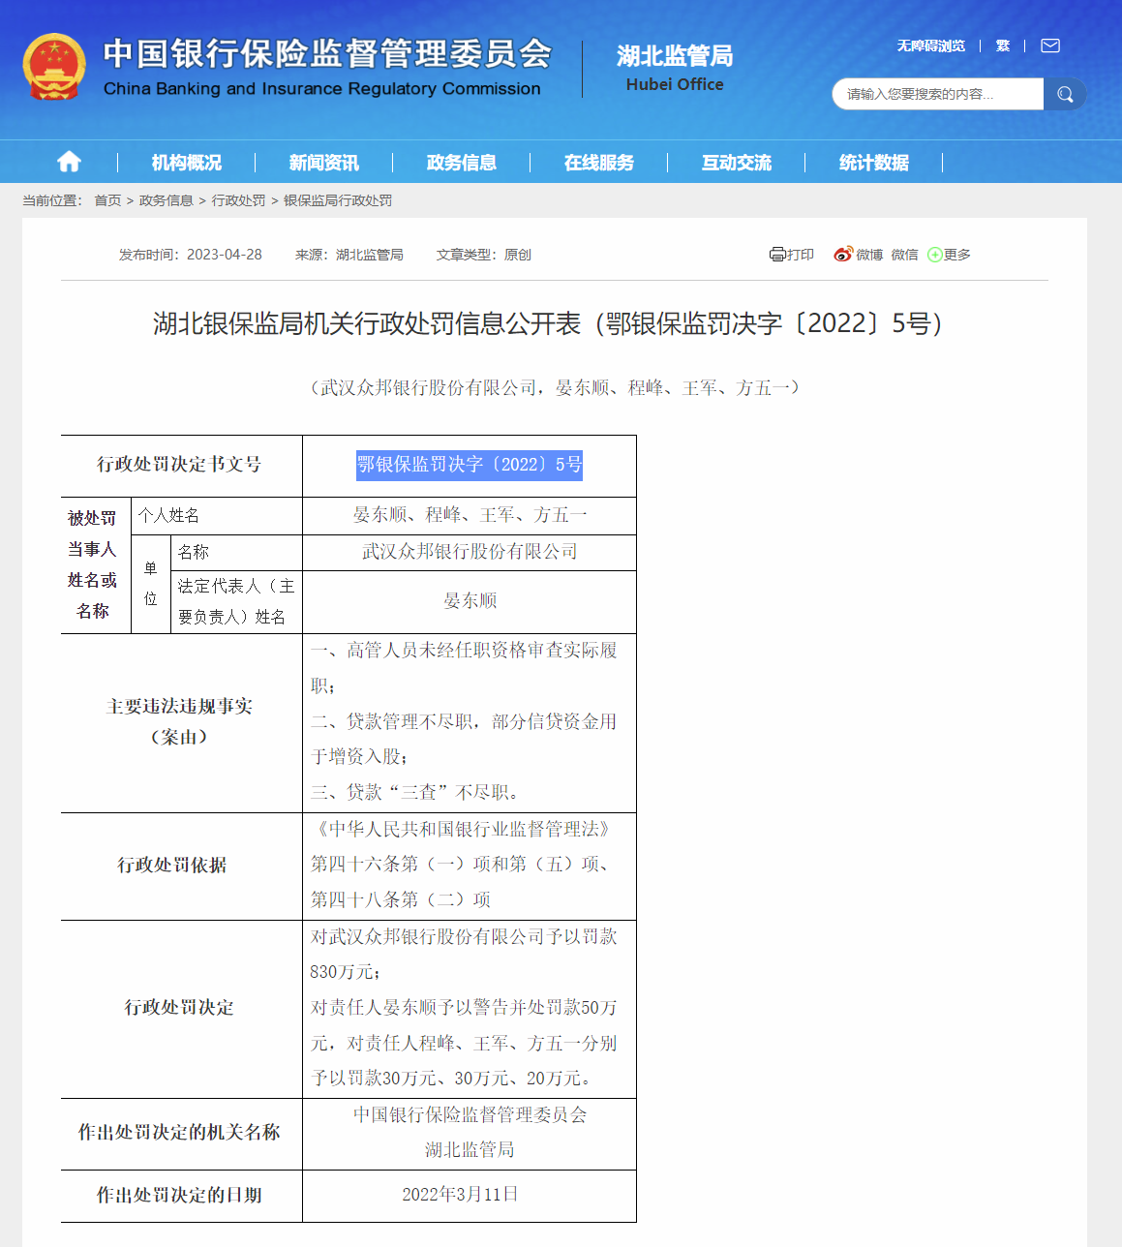This screenshot has height=1247, width=1122.
Task: Open 行政处罚 breadcrumb link
Action: click(238, 200)
